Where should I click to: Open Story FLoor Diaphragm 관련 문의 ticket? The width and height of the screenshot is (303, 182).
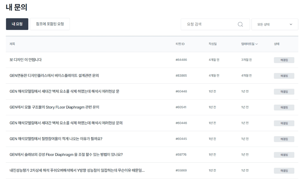point(54,107)
